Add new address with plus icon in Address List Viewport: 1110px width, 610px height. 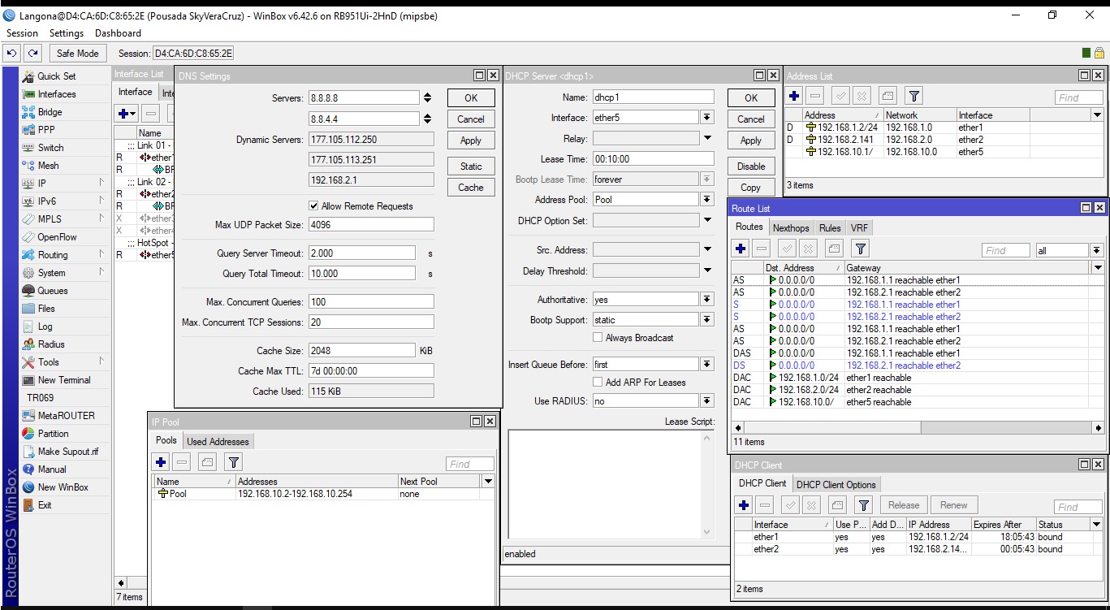[794, 96]
